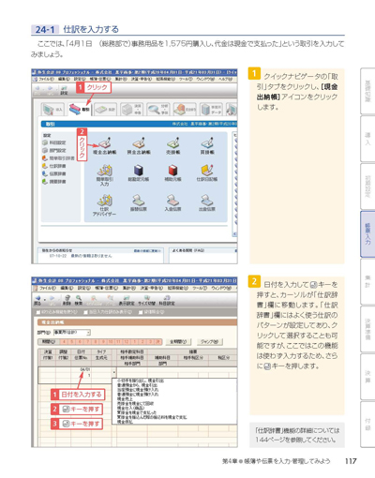Open the 振替伝票 slip icon
This screenshot has height=478, width=375.
[x=139, y=203]
